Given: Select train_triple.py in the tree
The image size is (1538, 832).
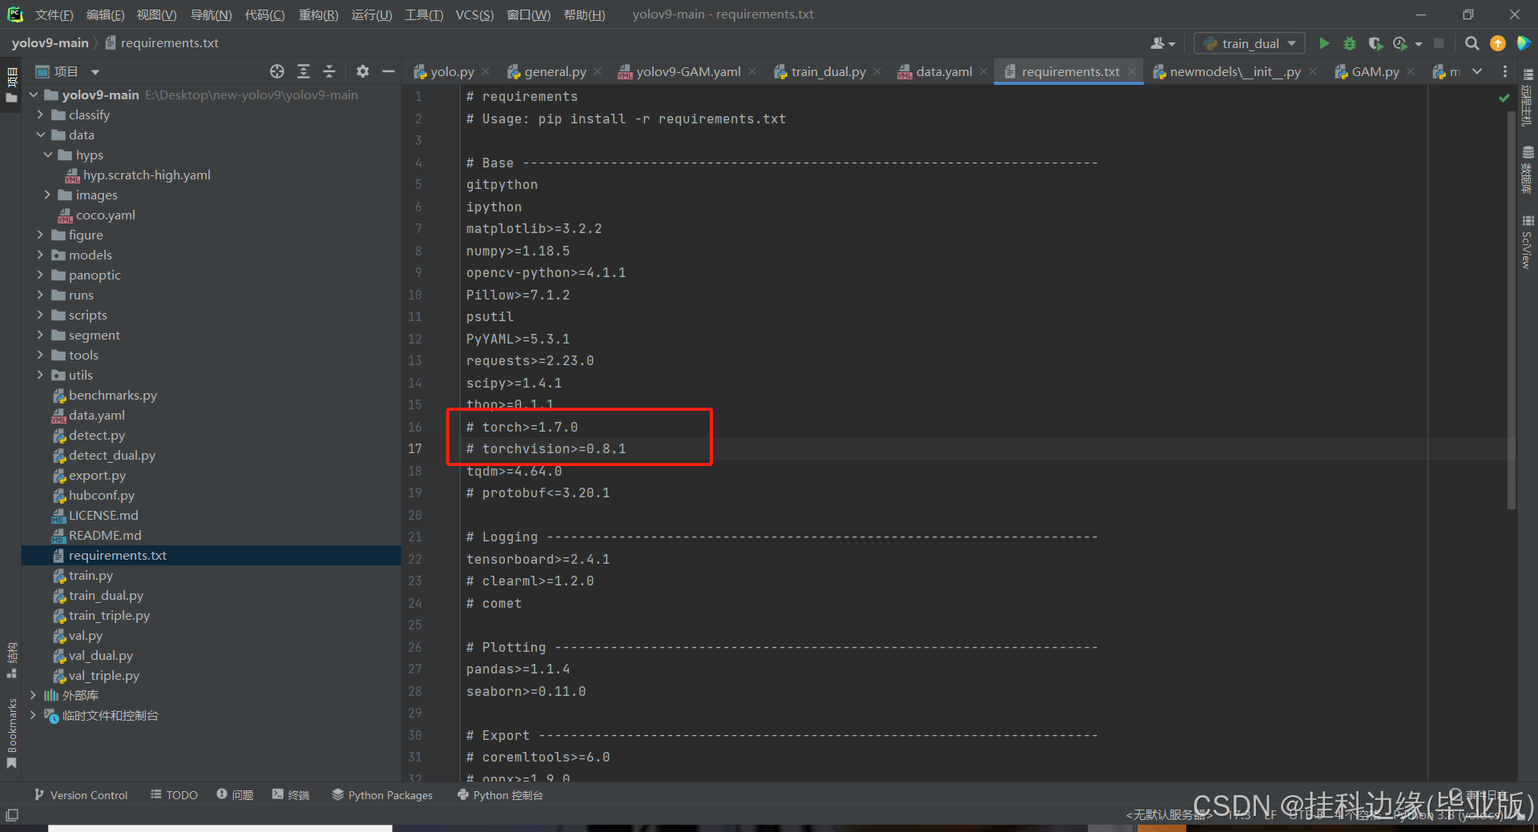Looking at the screenshot, I should (x=109, y=616).
